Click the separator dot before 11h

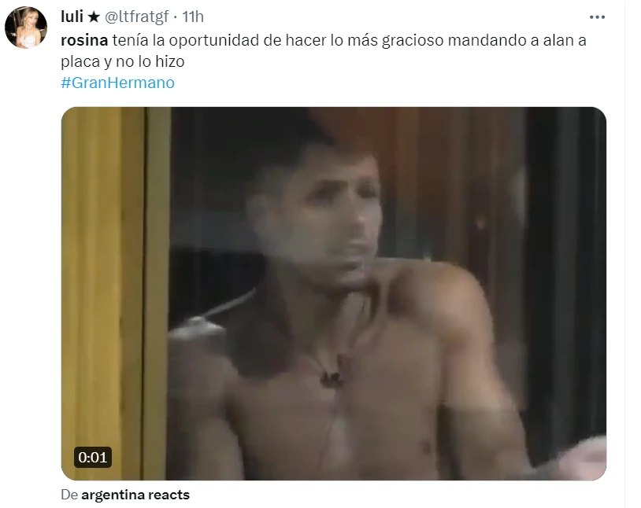coord(176,17)
